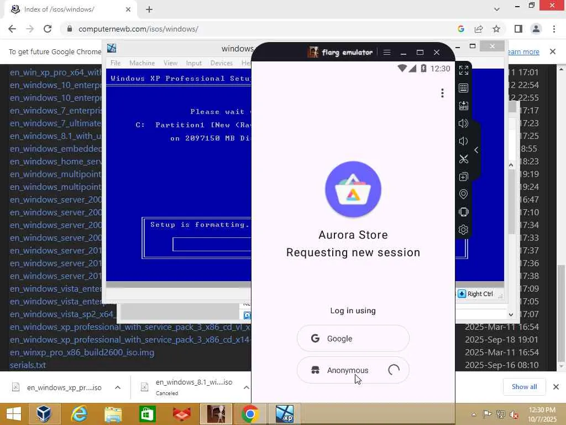Click Chrome back arrow
Image resolution: width=566 pixels, height=425 pixels.
pos(12,29)
